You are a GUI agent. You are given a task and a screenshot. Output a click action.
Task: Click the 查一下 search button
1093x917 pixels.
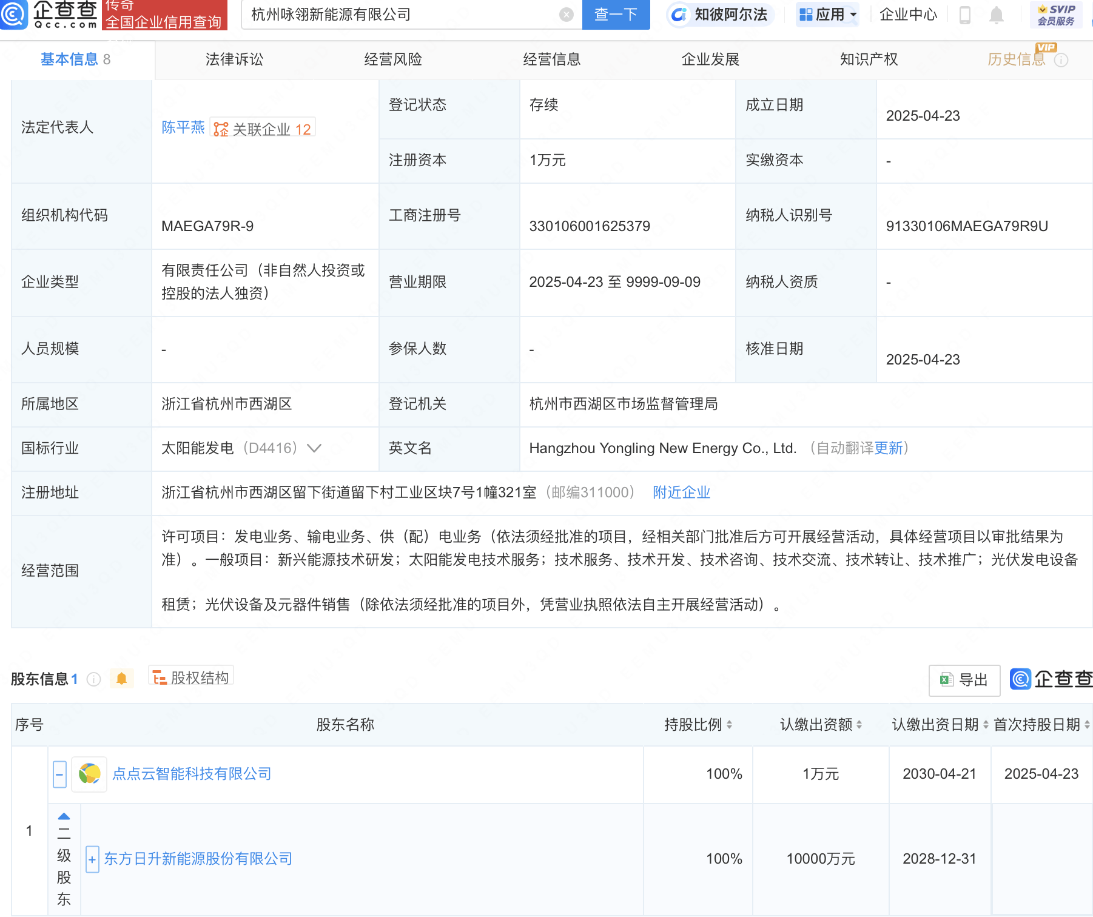616,15
